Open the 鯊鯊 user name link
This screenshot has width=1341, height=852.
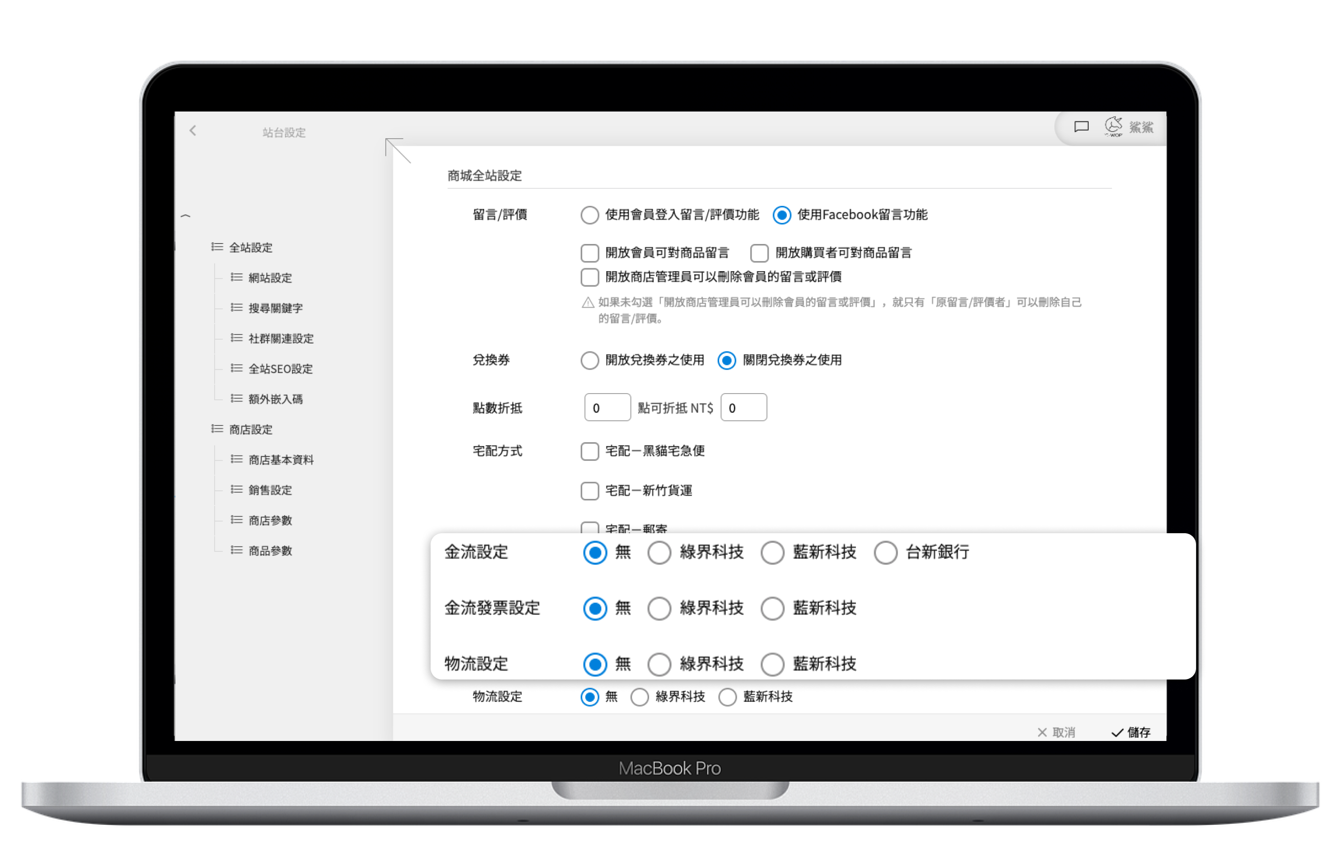(x=1141, y=127)
